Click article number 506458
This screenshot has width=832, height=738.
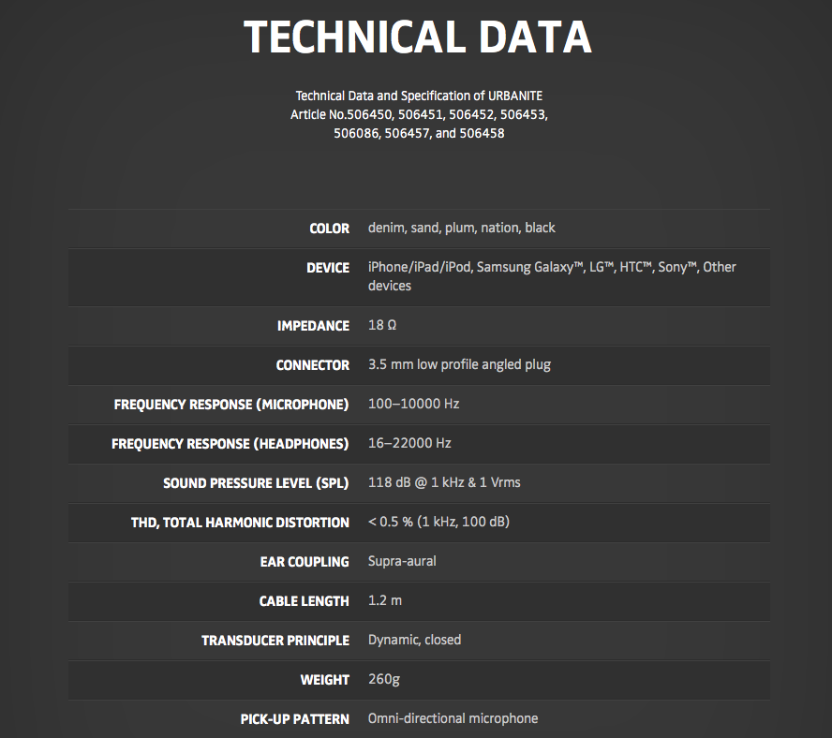(x=483, y=133)
